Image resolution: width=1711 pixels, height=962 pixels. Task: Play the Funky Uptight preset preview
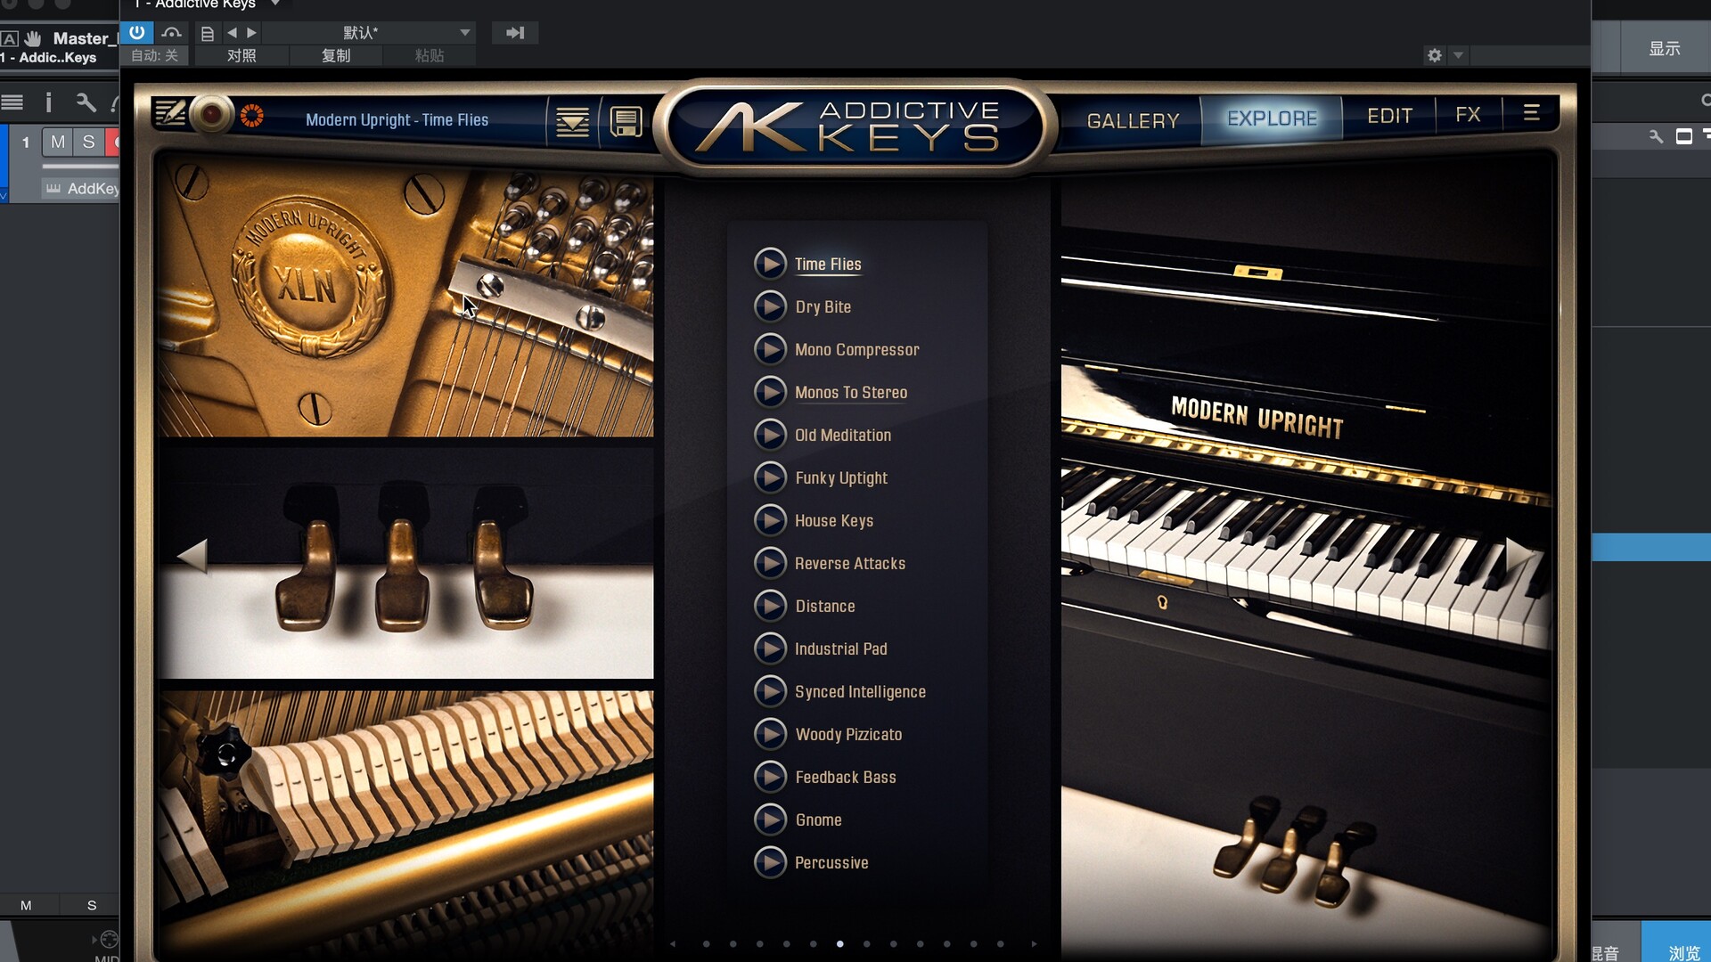tap(770, 477)
